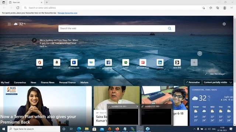Refresh the page with reload icon
Viewport: 236px width, 132px height.
pyautogui.click(x=18, y=8)
